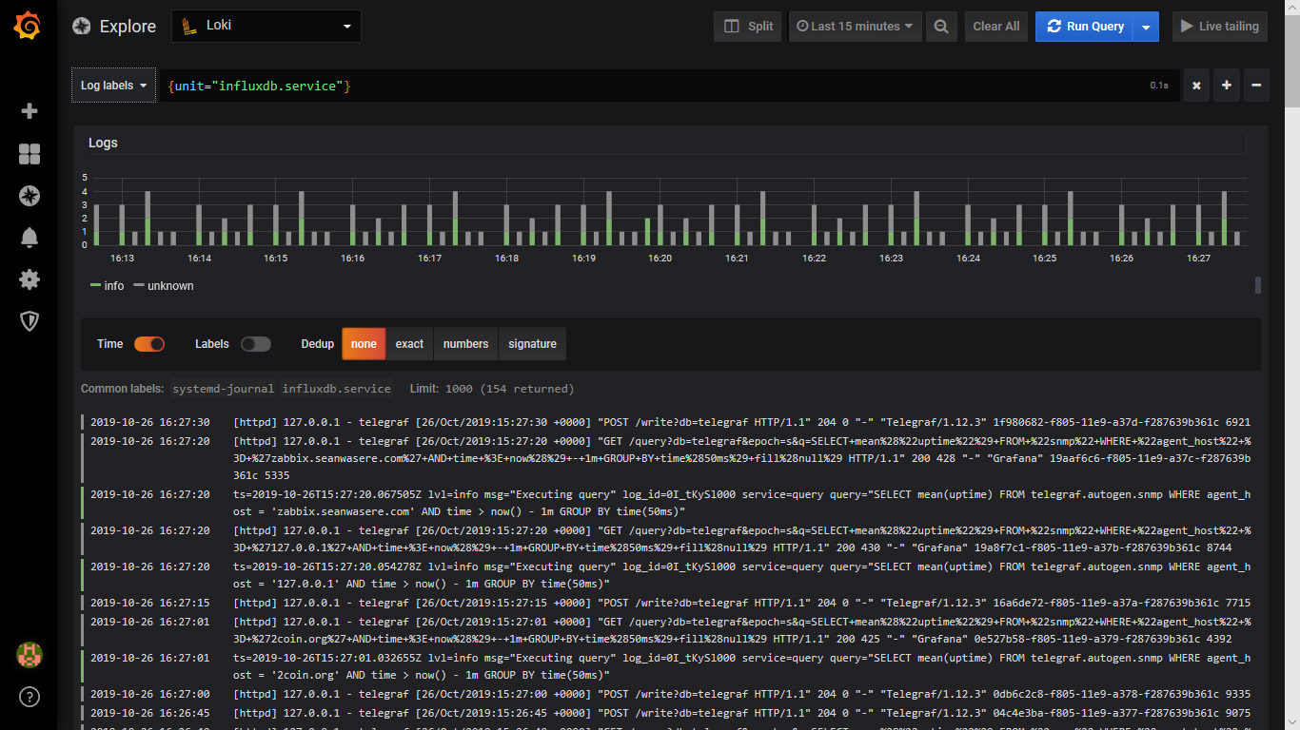Open Alerting bell icon
This screenshot has height=730, width=1300.
click(x=30, y=238)
